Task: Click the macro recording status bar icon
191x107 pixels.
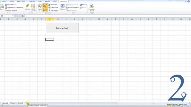Action: click(1, 106)
